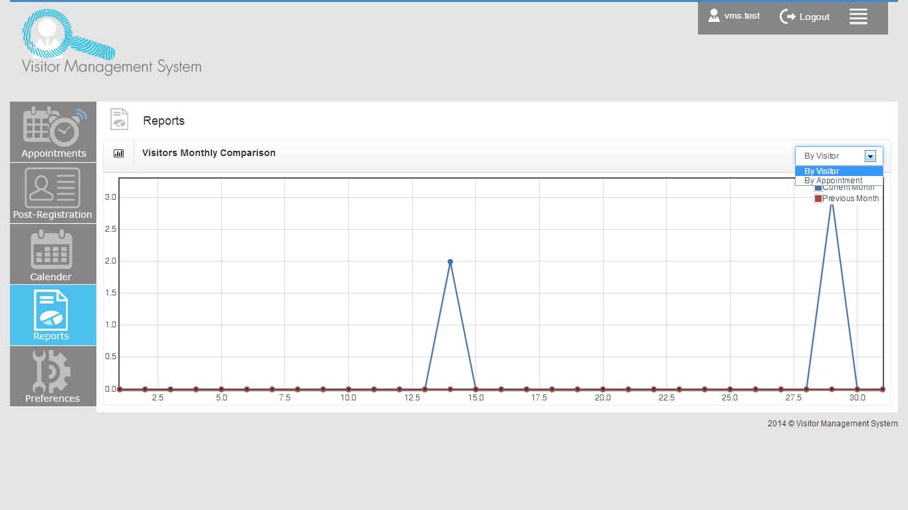Click the 3.0 y-axis label
The image size is (908, 510).
click(x=111, y=197)
